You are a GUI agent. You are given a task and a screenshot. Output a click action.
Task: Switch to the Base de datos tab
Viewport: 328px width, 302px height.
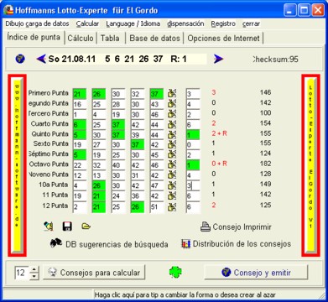pos(154,39)
